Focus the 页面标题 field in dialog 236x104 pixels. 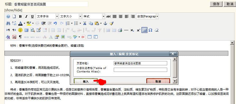pyautogui.click(x=140, y=63)
